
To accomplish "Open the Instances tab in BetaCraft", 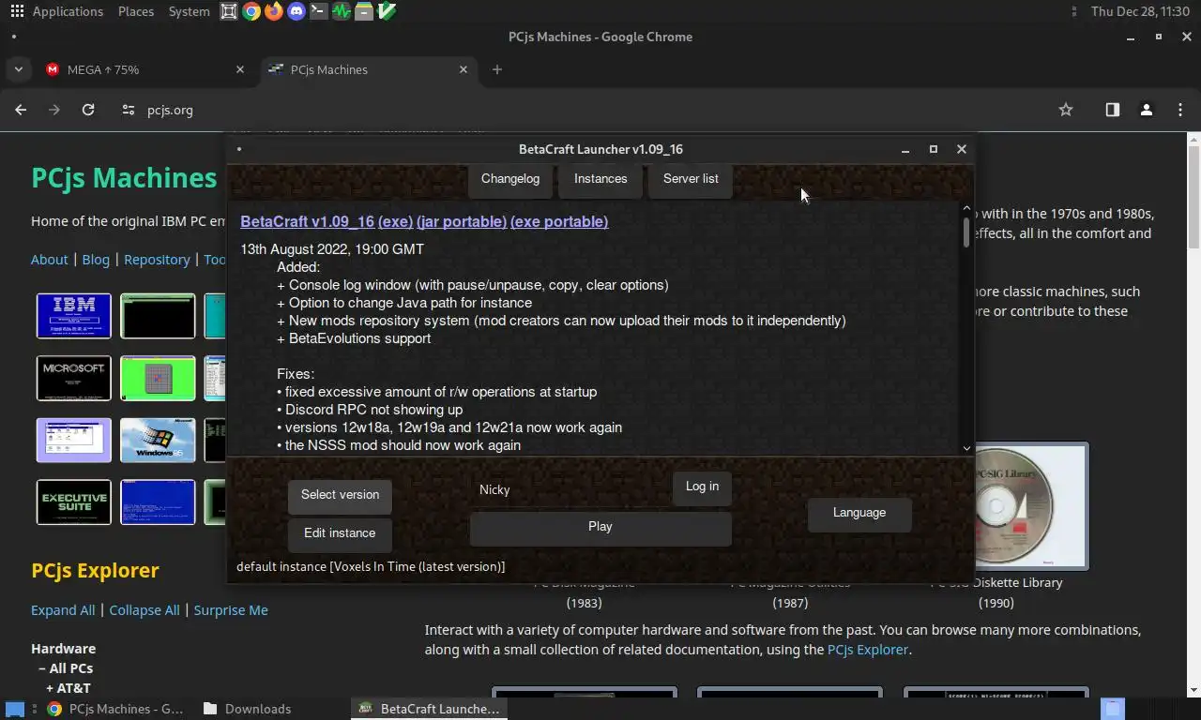I will [x=600, y=179].
